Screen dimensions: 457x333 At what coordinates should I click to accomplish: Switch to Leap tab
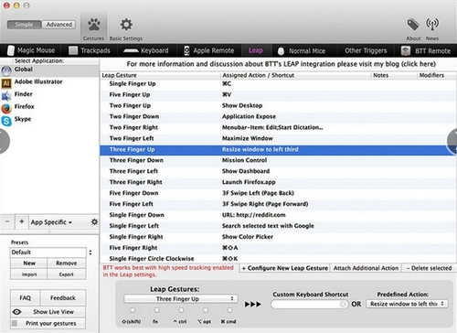(x=256, y=50)
